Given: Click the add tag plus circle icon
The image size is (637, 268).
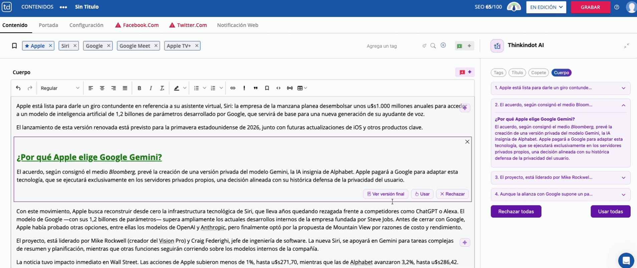Looking at the screenshot, I should click(443, 45).
